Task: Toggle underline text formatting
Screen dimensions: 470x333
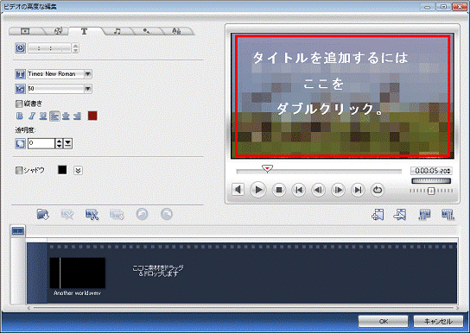Action: pos(43,116)
